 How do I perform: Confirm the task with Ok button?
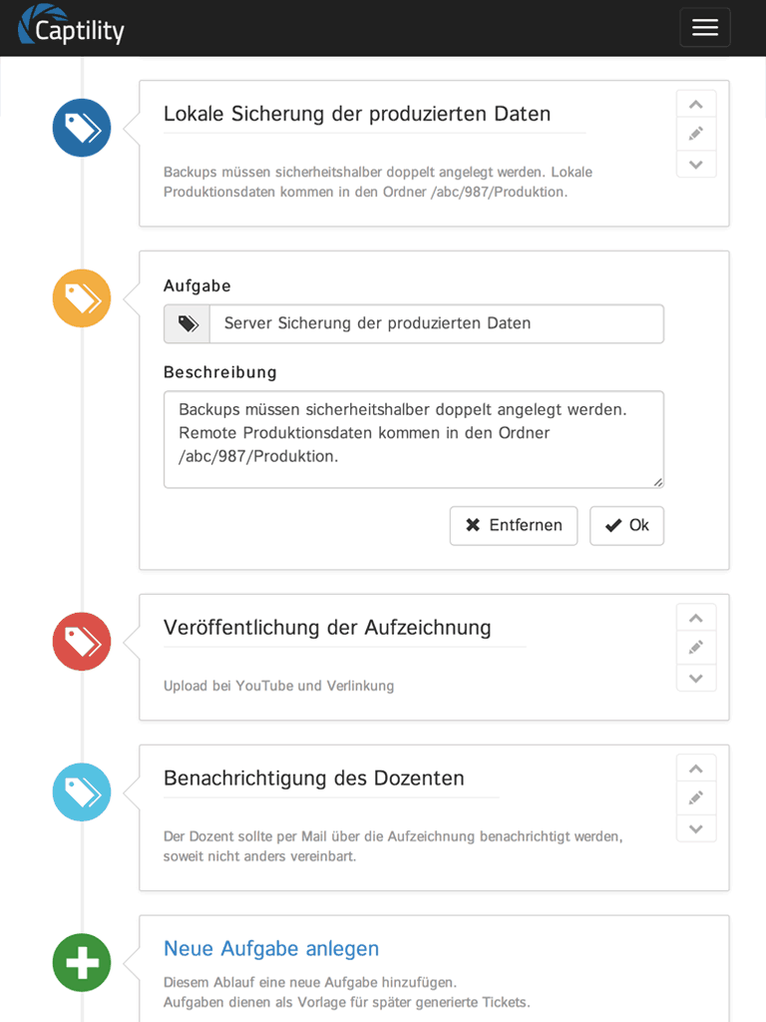626,526
